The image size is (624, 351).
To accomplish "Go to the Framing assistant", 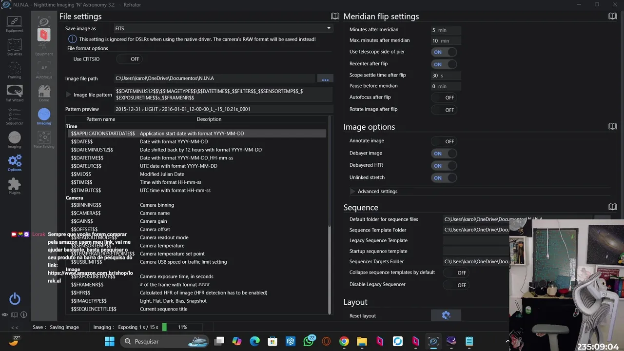I will click(x=14, y=70).
